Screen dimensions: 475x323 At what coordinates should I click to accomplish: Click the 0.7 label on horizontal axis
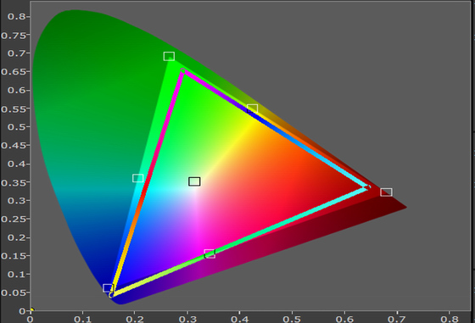(x=397, y=319)
